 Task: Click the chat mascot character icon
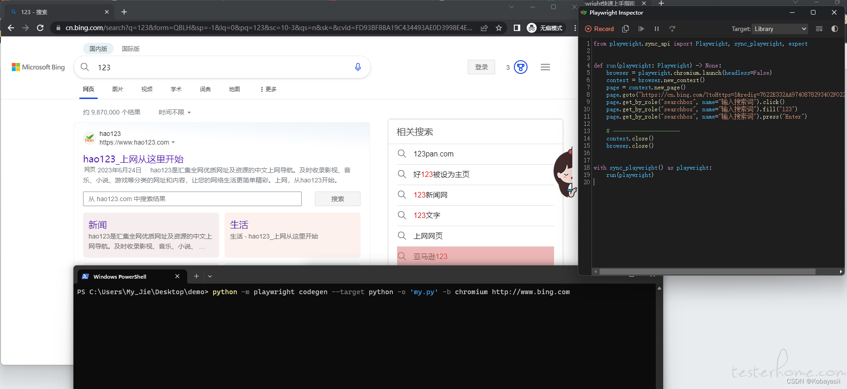(x=566, y=172)
